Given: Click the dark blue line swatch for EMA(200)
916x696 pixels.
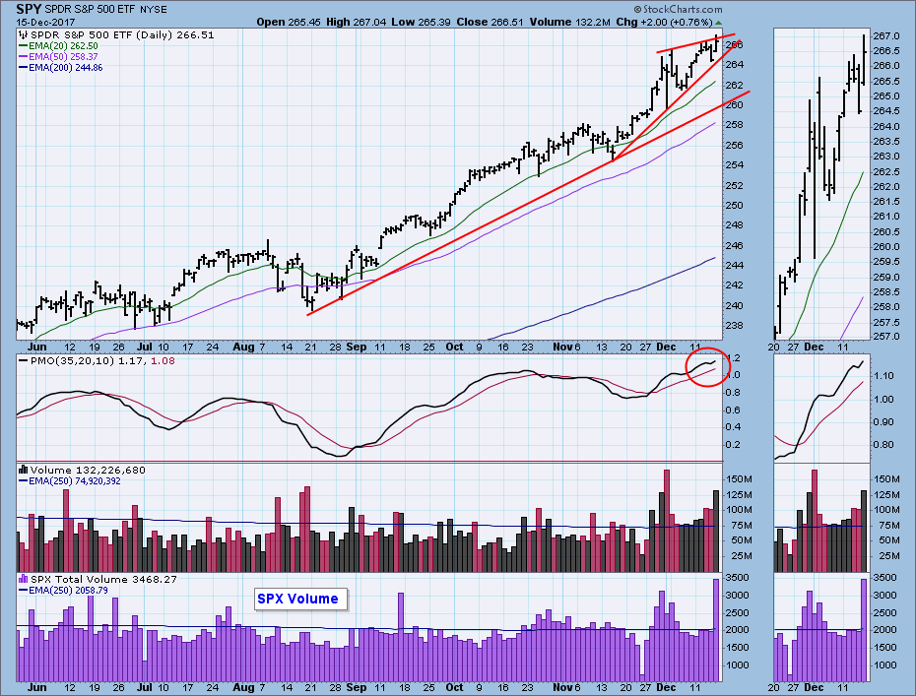Looking at the screenshot, I should click(24, 68).
